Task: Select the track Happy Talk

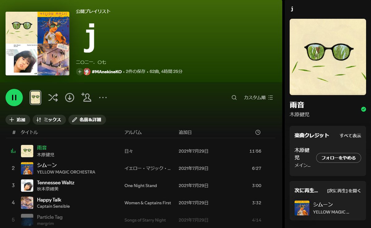Action: (x=49, y=200)
